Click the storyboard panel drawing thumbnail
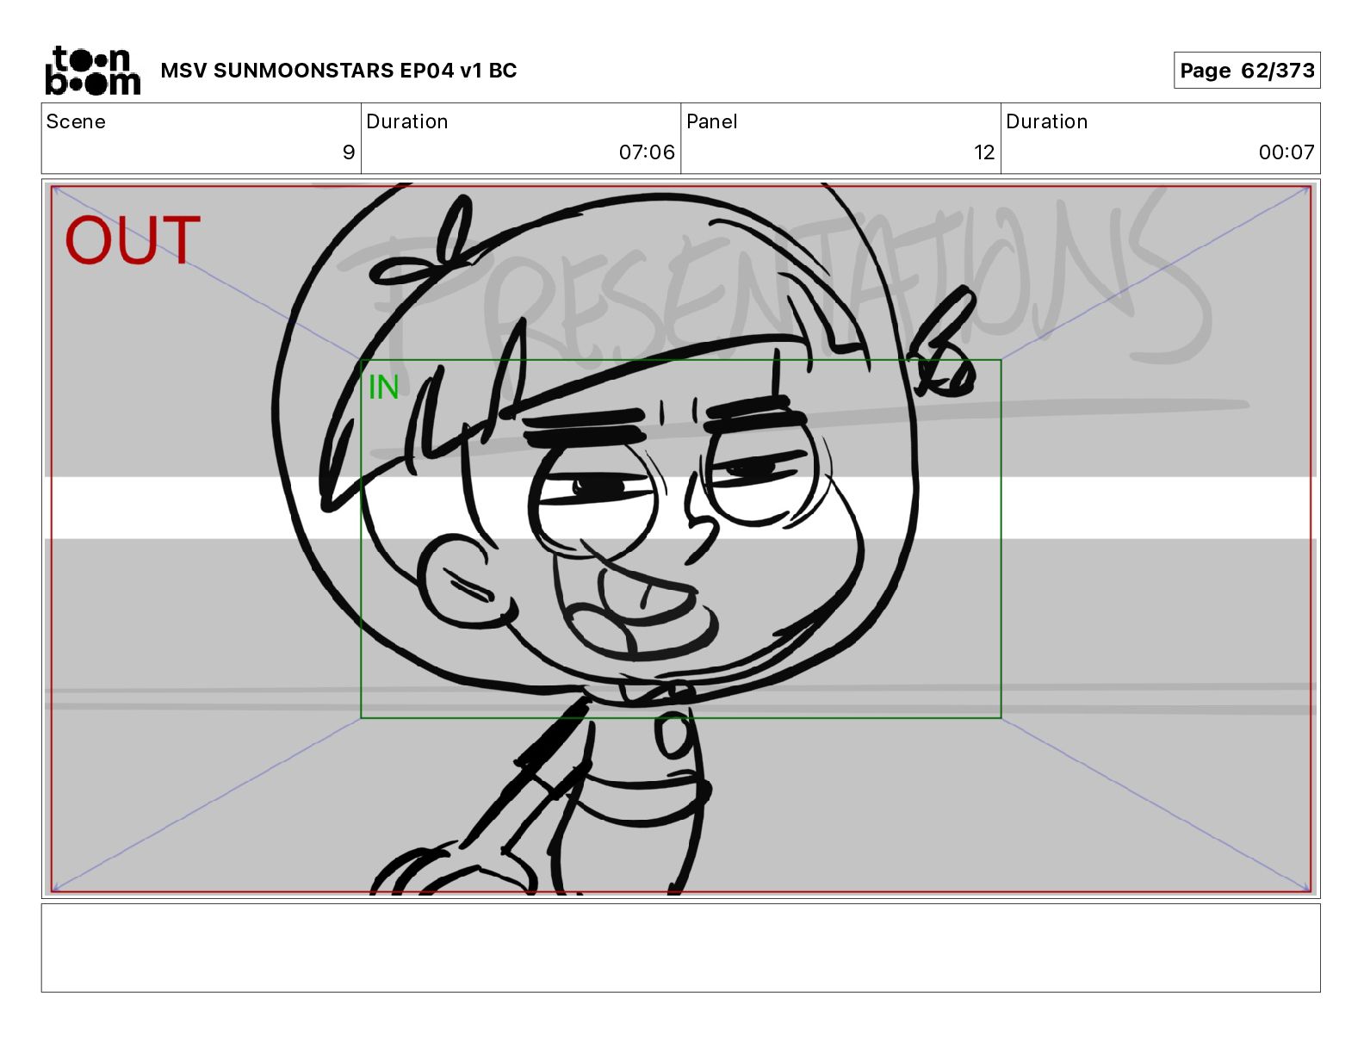The width and height of the screenshot is (1364, 1054). coord(680,539)
